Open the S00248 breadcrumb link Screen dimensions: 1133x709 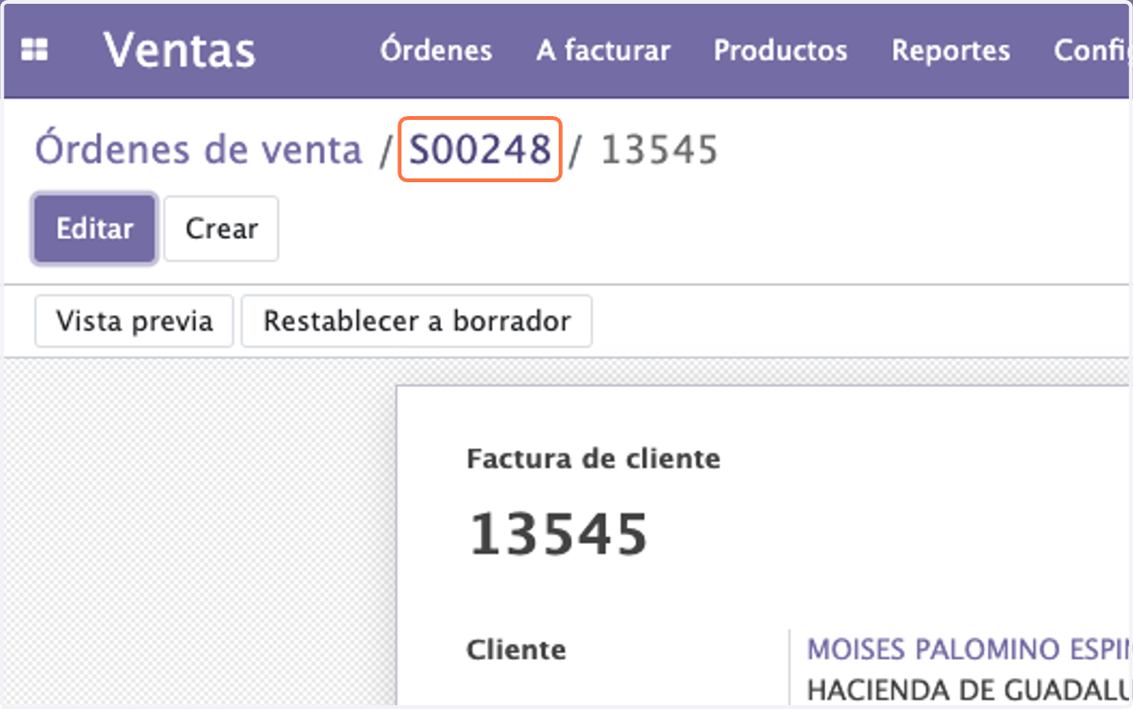481,149
